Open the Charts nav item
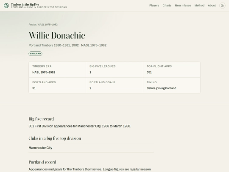 (167, 6)
